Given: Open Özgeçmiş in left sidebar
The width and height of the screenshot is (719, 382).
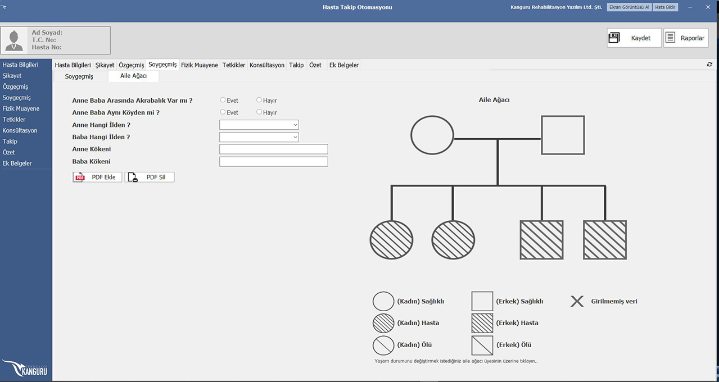Looking at the screenshot, I should 15,87.
